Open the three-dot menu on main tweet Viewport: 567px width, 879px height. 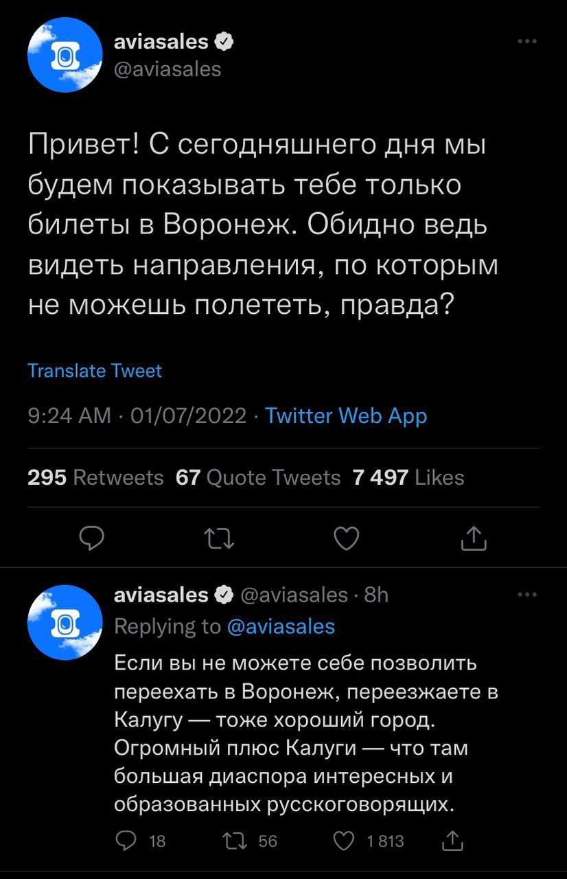526,41
